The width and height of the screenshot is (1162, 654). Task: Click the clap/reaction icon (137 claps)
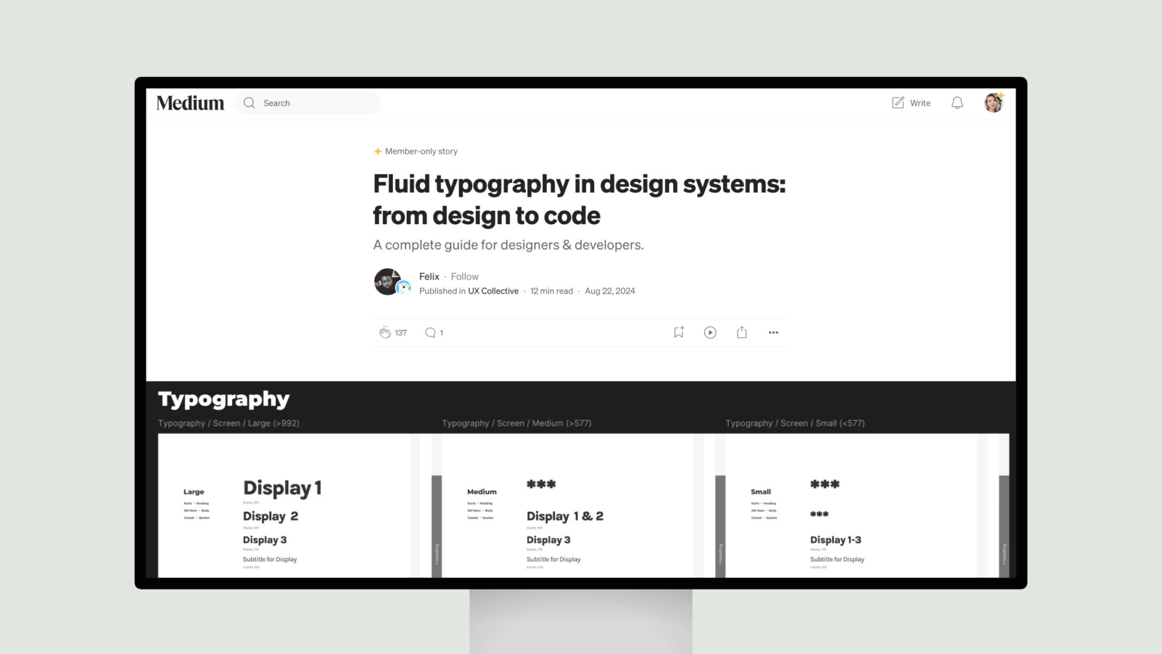click(x=384, y=332)
